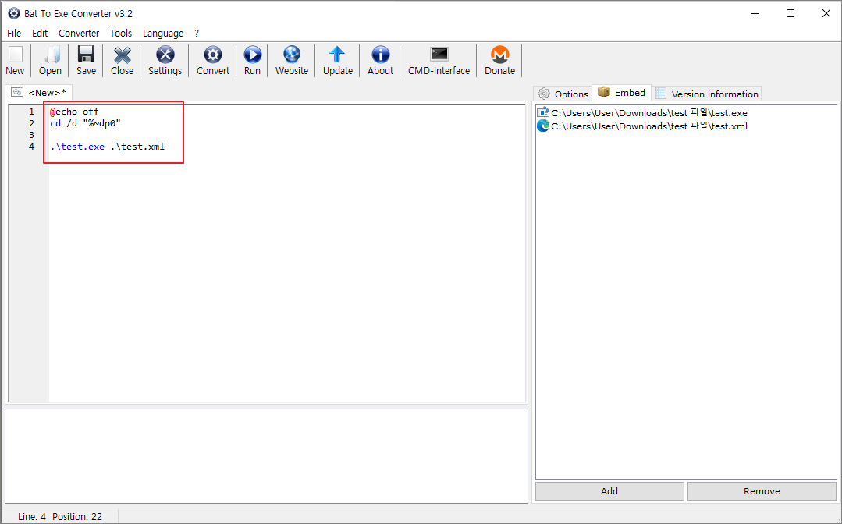This screenshot has width=842, height=524.
Task: Select test.xml Edge icon in embed list
Action: pos(543,126)
